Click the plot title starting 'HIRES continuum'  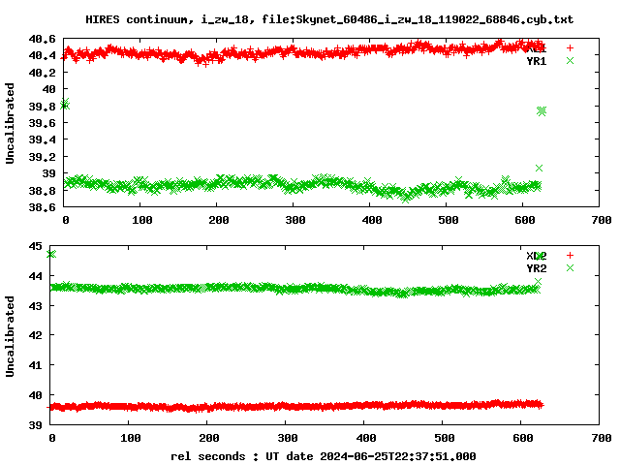coord(329,19)
